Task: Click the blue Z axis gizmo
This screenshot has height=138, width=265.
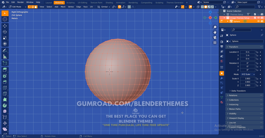Action: click(x=210, y=12)
